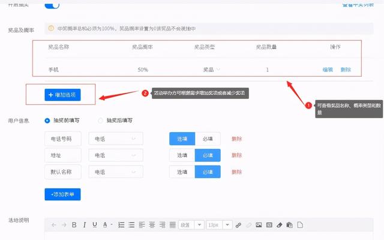Click the redo arrow in the editor toolbar
This screenshot has width=384, height=240.
[64, 225]
